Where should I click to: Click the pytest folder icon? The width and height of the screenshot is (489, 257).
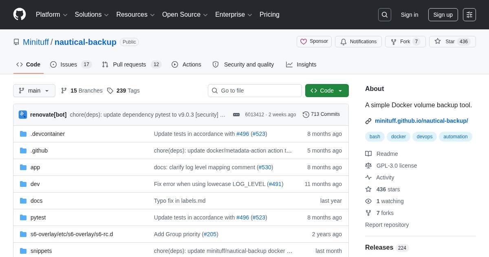[23, 217]
